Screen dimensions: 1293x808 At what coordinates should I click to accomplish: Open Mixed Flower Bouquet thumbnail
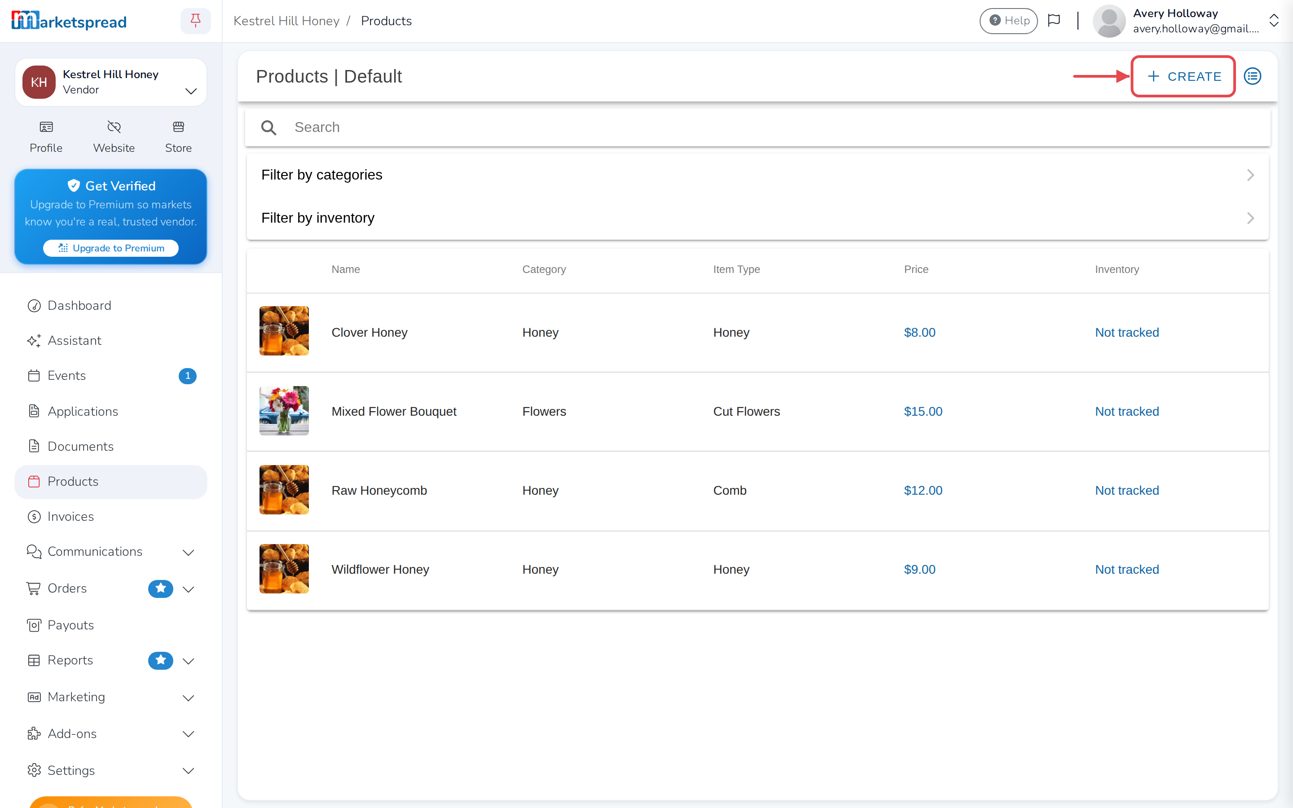pyautogui.click(x=284, y=410)
